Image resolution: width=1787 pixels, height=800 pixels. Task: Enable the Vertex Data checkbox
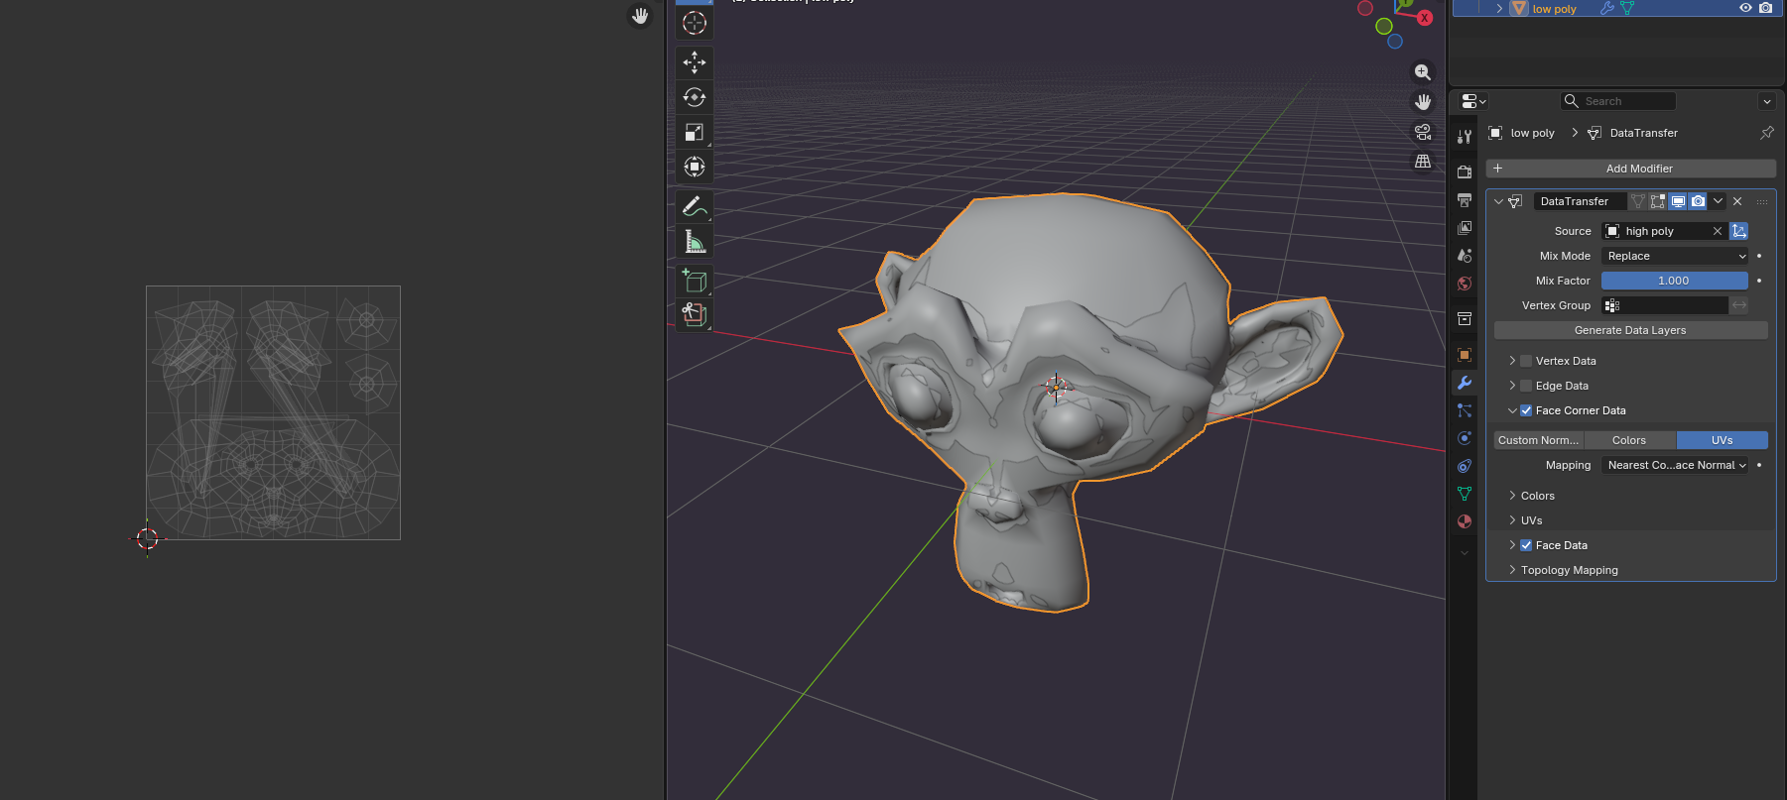[1526, 361]
